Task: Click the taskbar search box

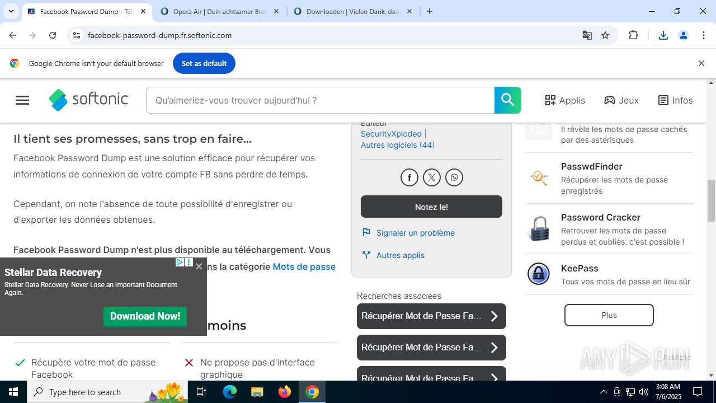Action: tap(107, 392)
